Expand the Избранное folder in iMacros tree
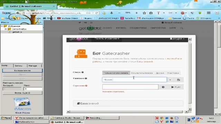The image size is (221, 124). [2, 26]
